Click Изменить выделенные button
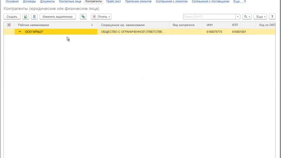 pos(58,17)
